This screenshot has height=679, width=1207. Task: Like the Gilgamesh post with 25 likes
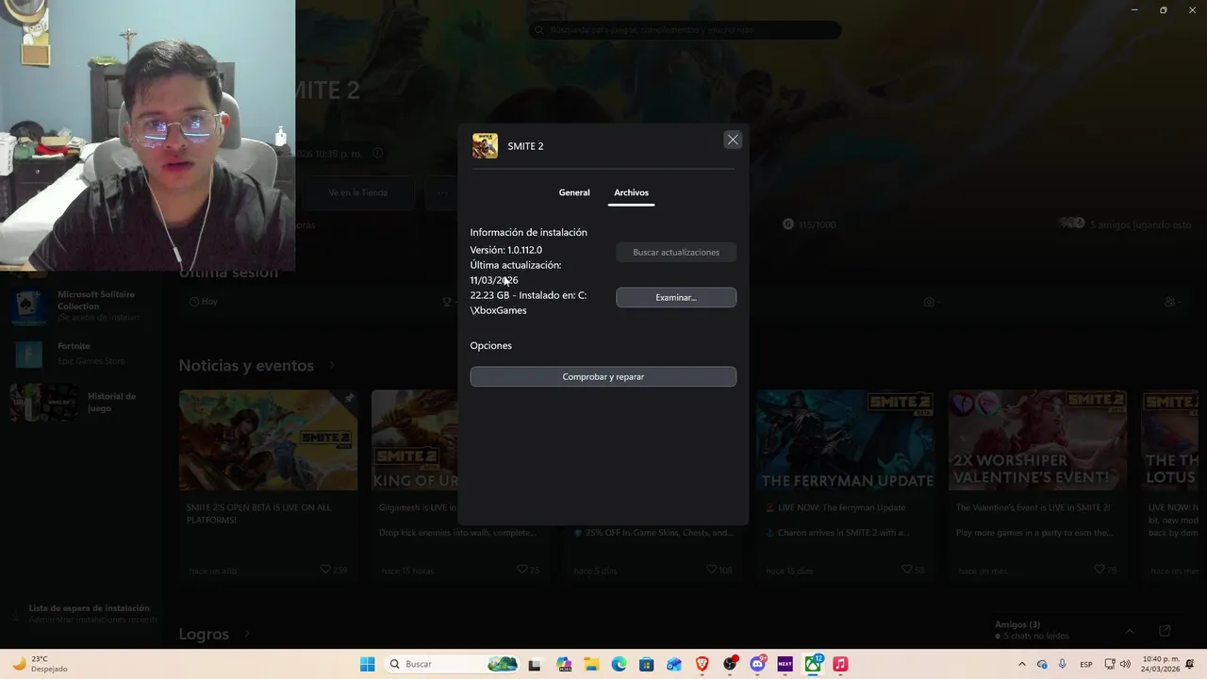click(x=522, y=570)
